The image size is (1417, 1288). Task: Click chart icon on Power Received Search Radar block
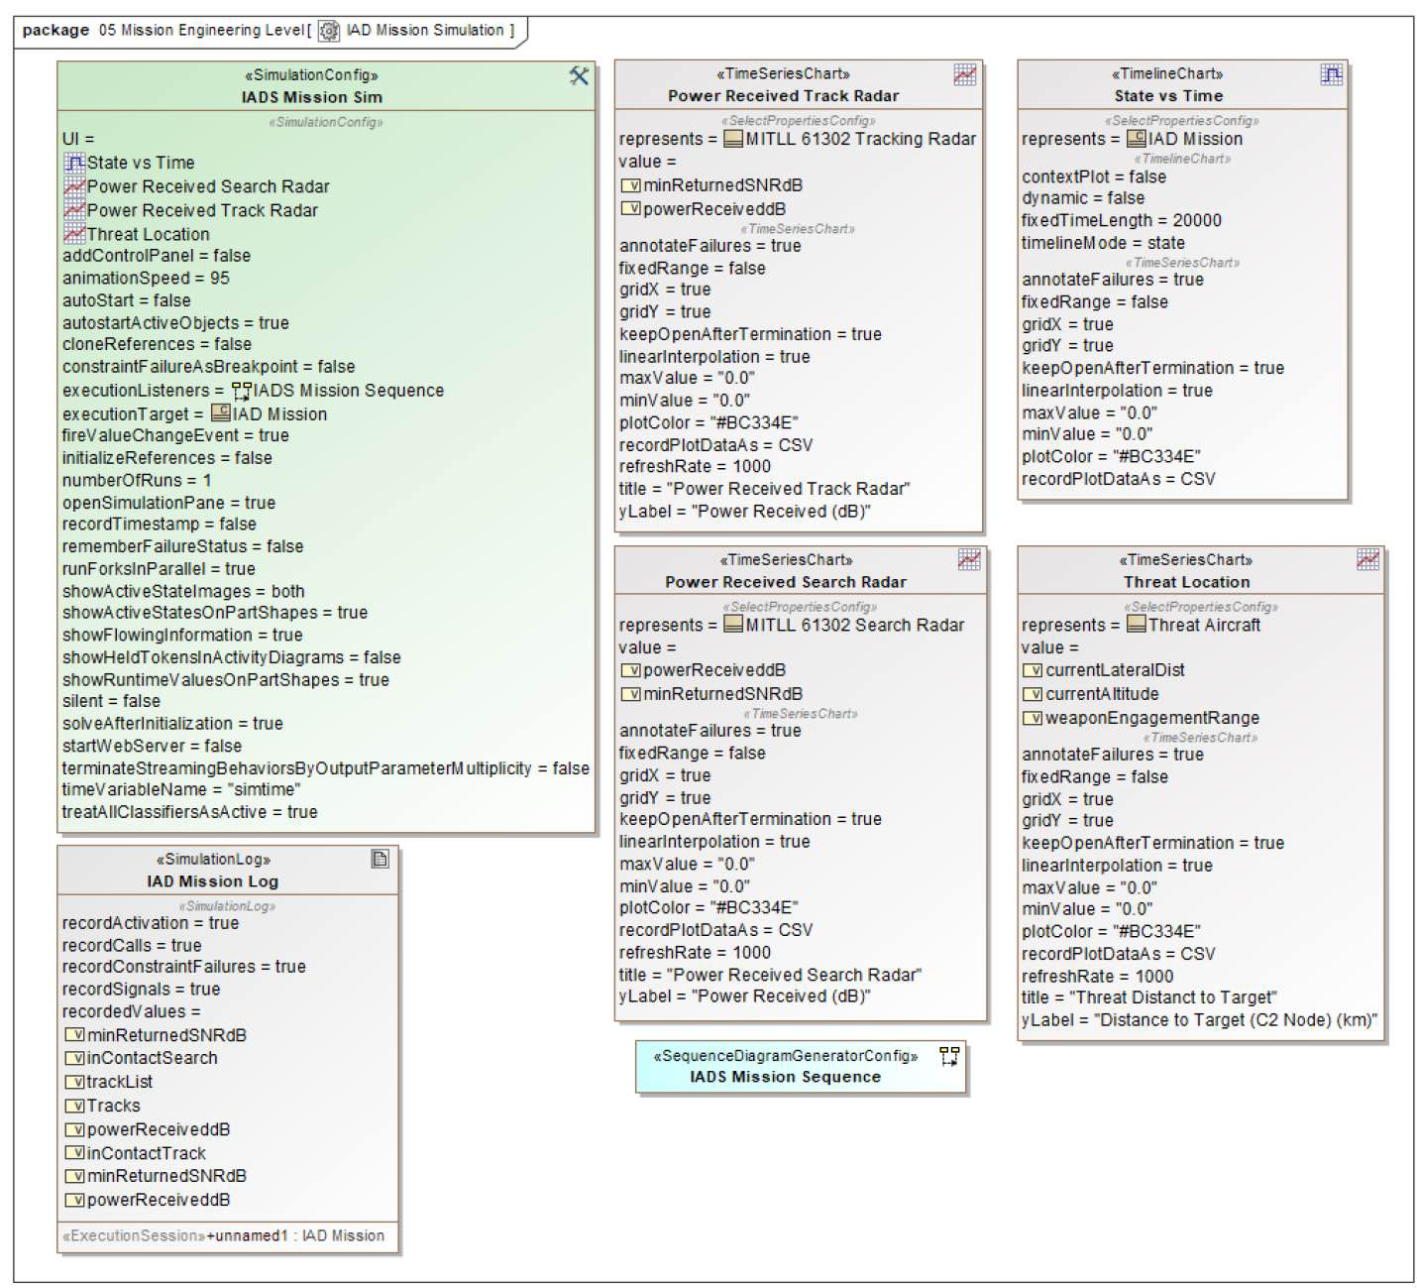(968, 560)
